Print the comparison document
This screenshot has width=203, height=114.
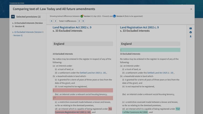[x=190, y=32]
